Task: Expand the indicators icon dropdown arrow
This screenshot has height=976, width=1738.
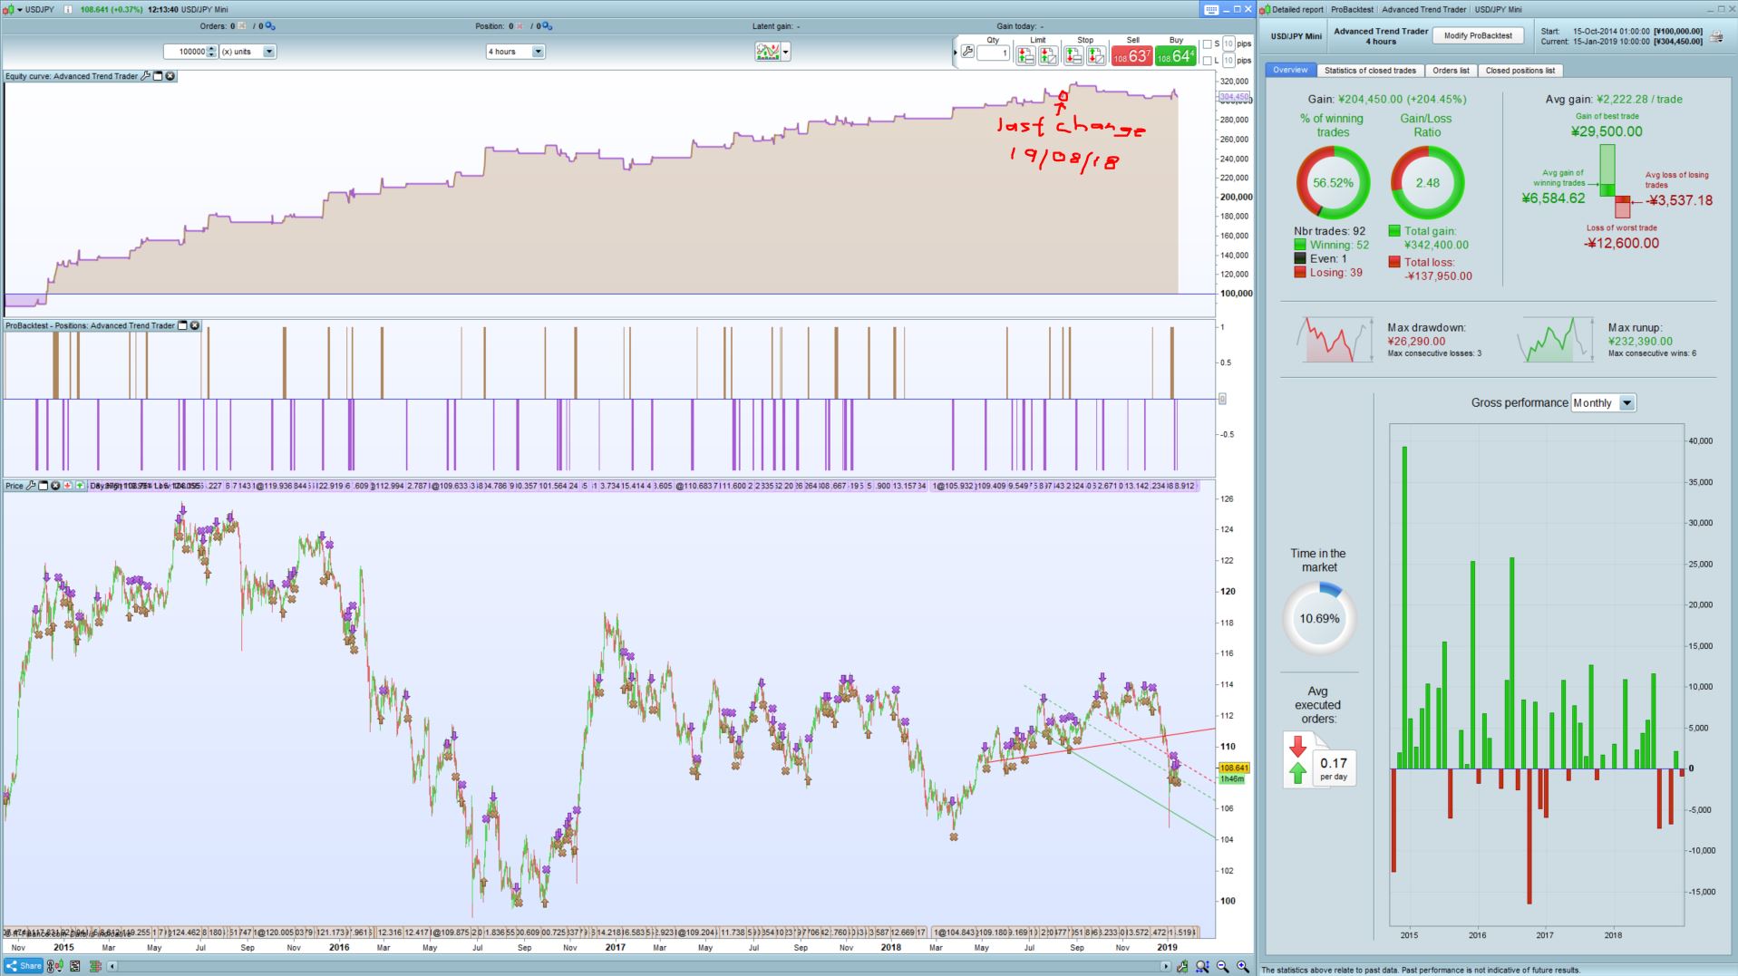Action: [x=785, y=52]
